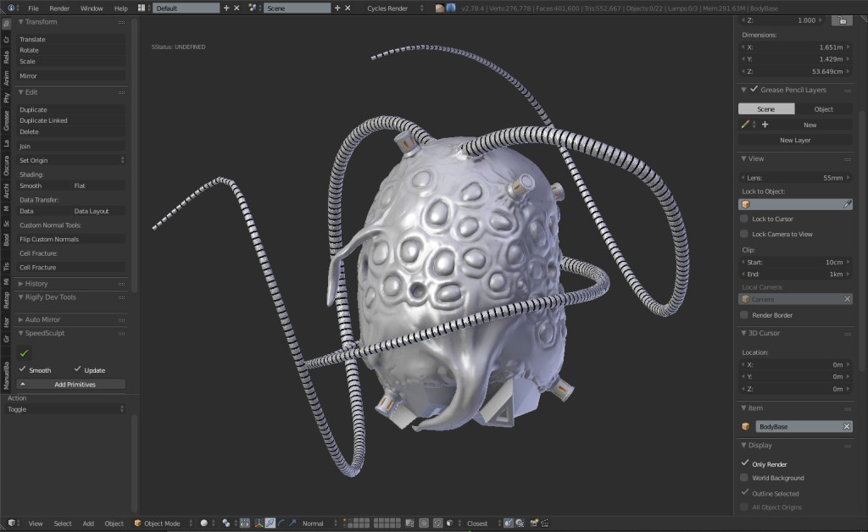Clear the BodyBase item name field
Viewport: 868px width, 532px height.
[x=846, y=426]
